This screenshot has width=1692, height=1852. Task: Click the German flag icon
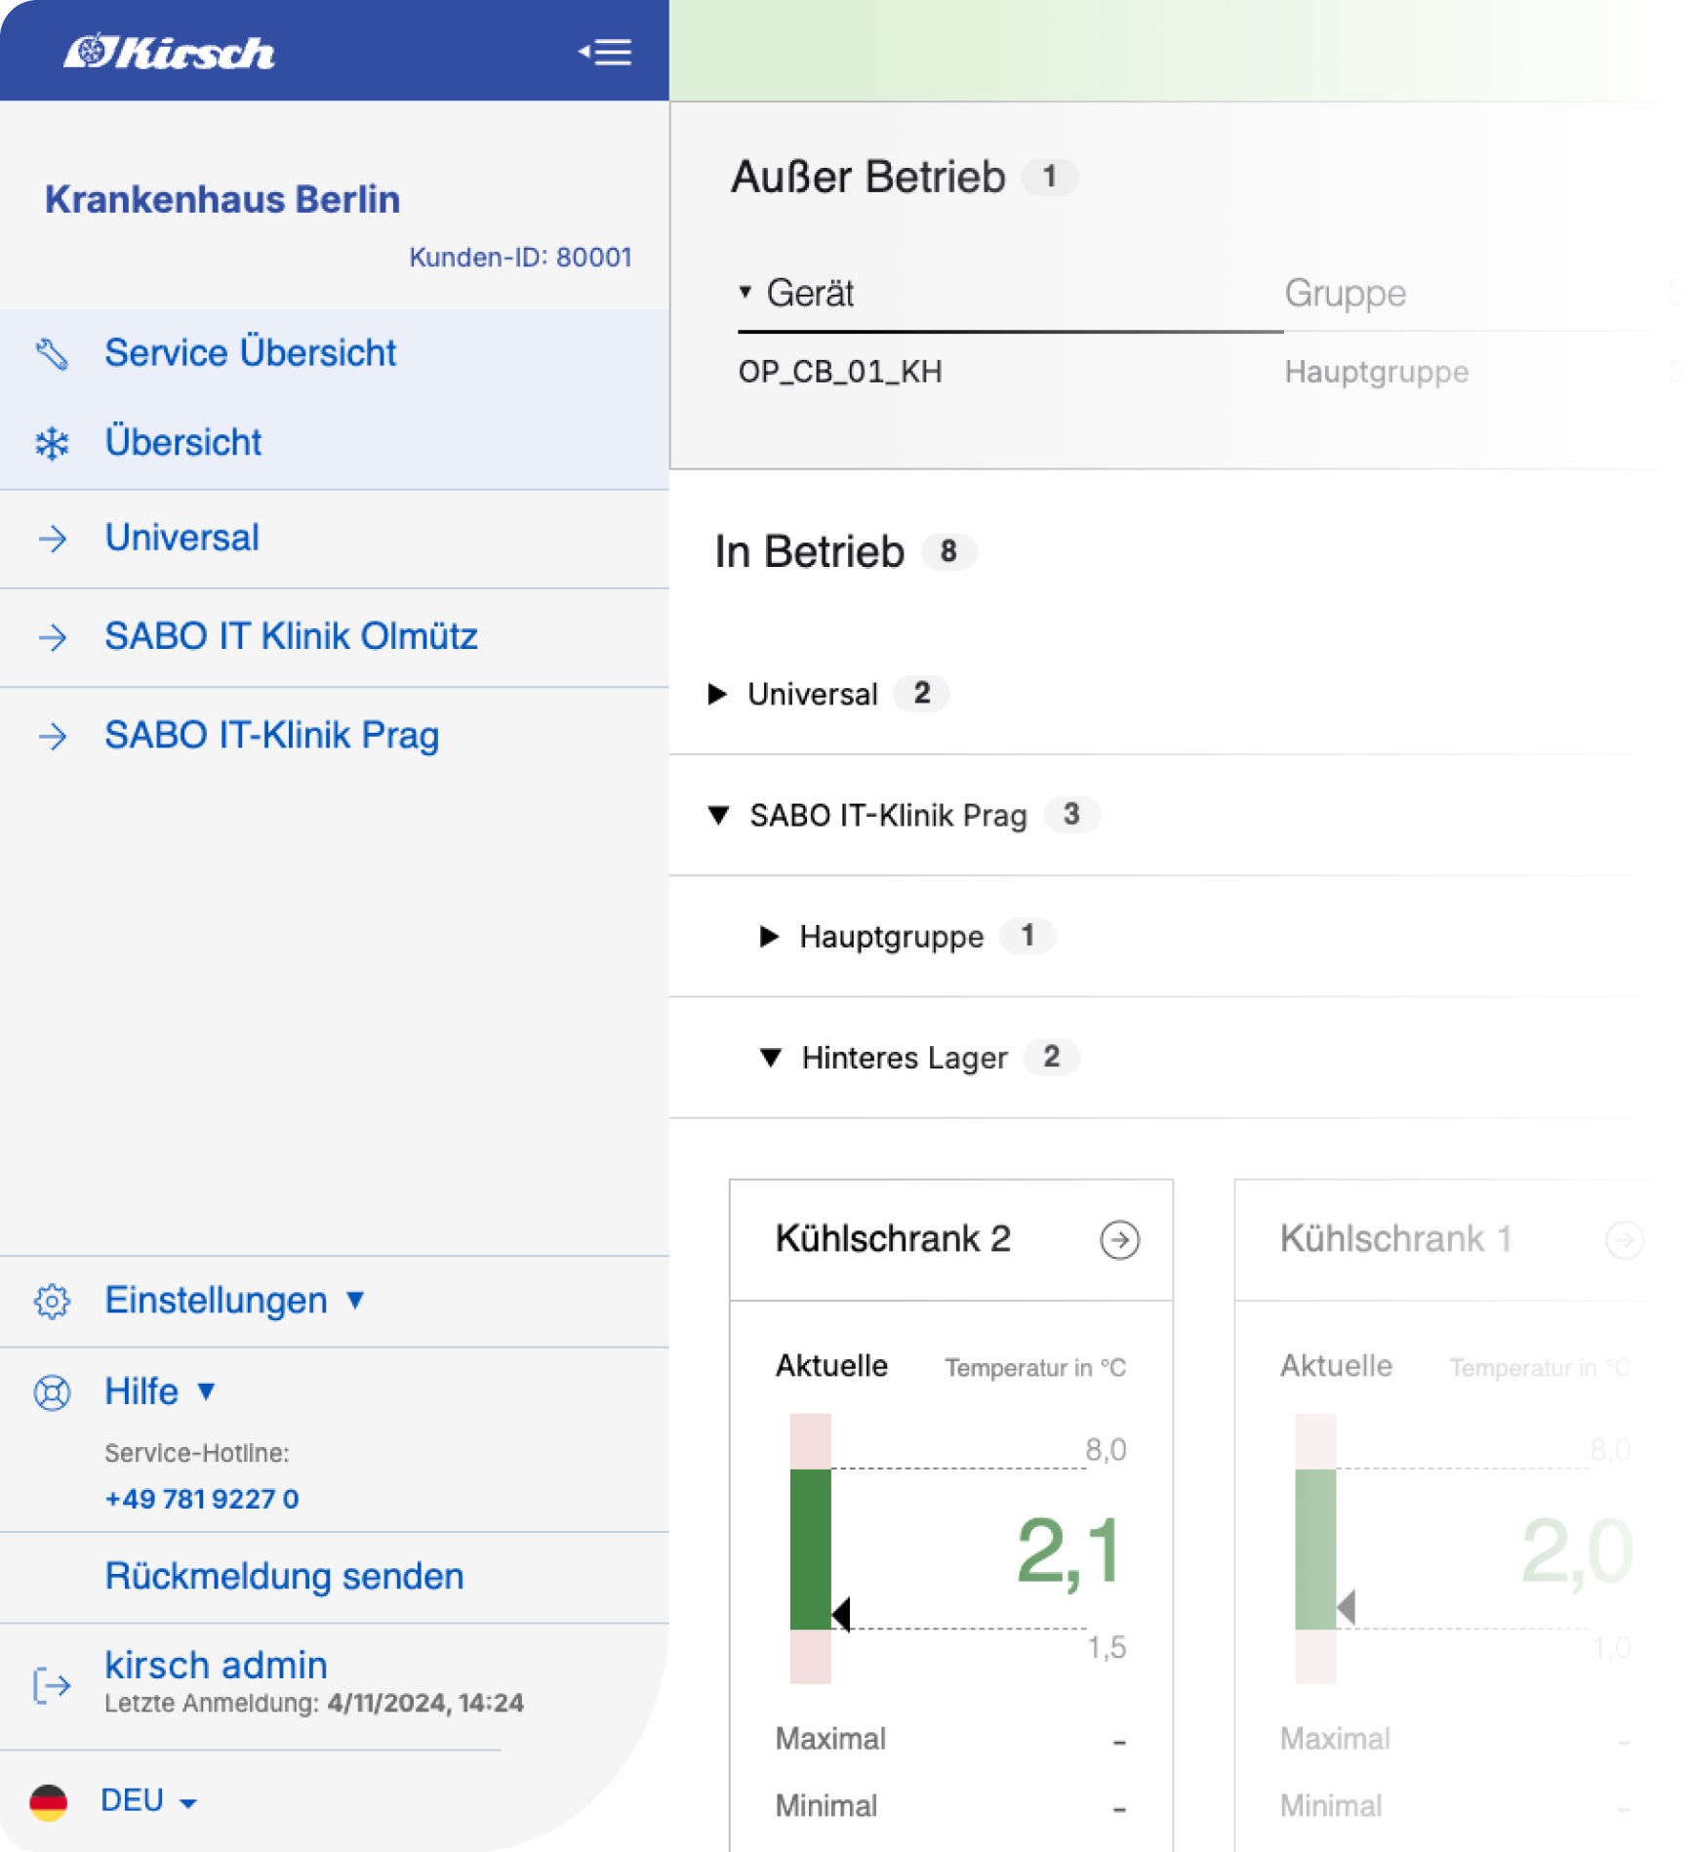coord(48,1802)
